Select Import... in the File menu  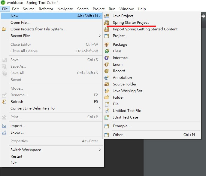click(52, 126)
